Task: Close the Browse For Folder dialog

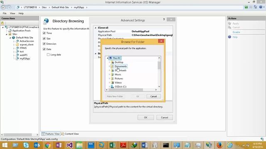Action: pos(161,41)
